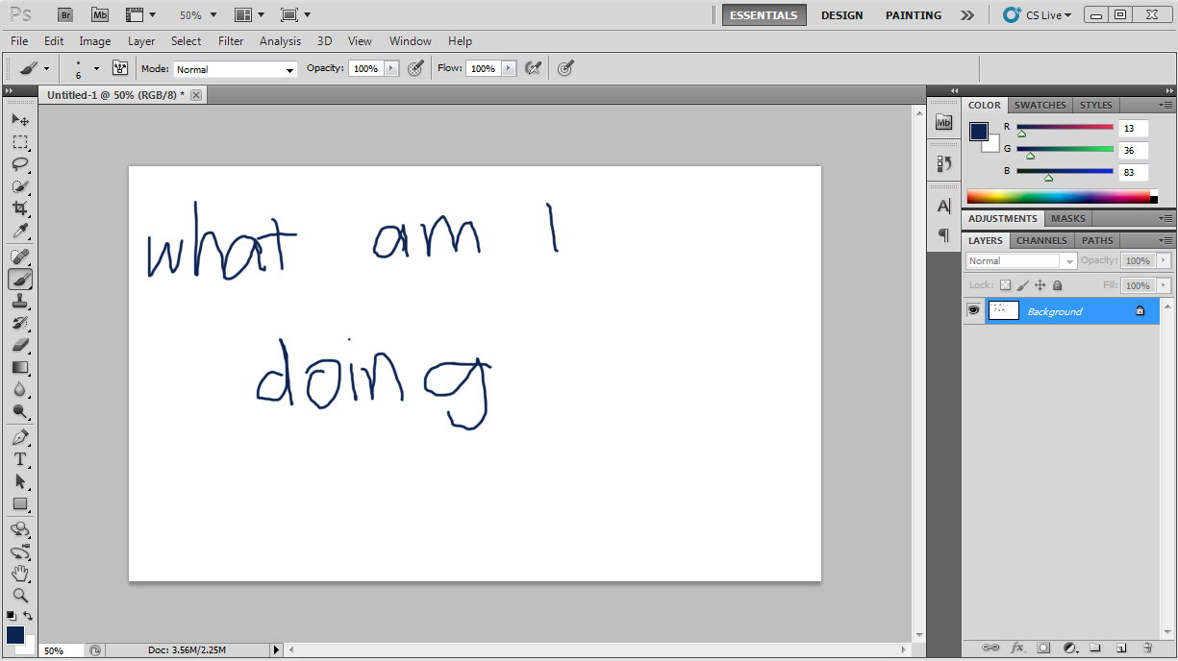Select the 3D Camera Rotate tool
Image resolution: width=1178 pixels, height=661 pixels.
click(20, 551)
